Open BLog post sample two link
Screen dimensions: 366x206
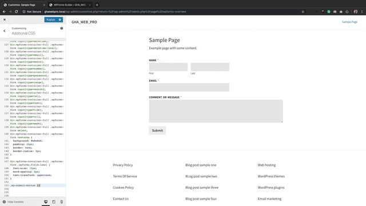pos(201,176)
